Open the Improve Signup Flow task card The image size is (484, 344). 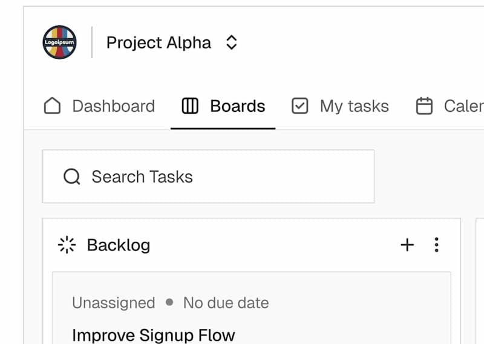click(153, 334)
